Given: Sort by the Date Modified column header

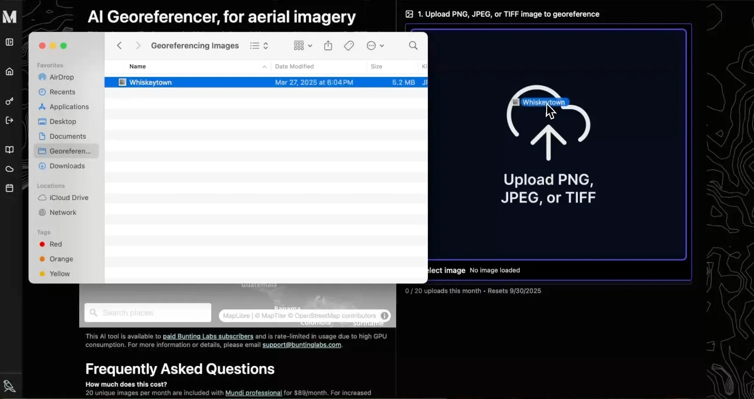Looking at the screenshot, I should (x=294, y=66).
